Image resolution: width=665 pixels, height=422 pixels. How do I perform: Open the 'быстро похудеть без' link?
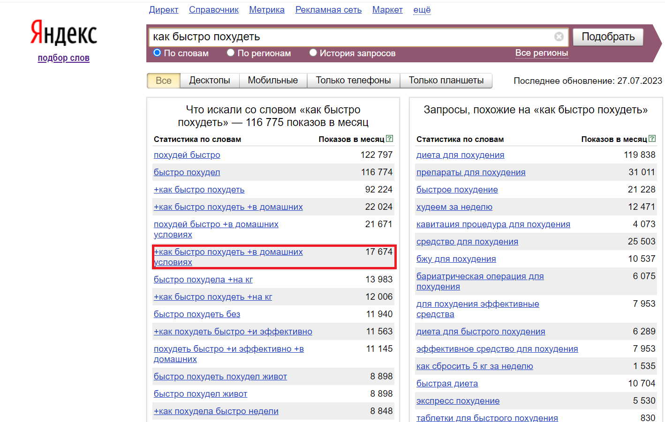[197, 314]
